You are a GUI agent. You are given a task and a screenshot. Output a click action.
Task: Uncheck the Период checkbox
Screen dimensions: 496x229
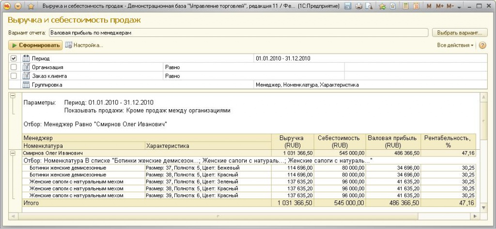[14, 58]
